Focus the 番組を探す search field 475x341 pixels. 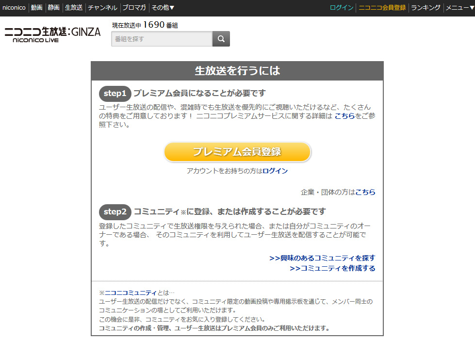coord(162,39)
